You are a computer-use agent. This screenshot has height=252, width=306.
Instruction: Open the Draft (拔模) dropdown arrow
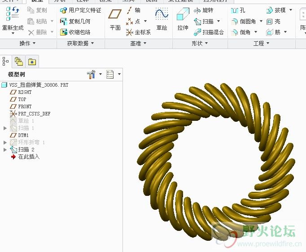[291, 10]
